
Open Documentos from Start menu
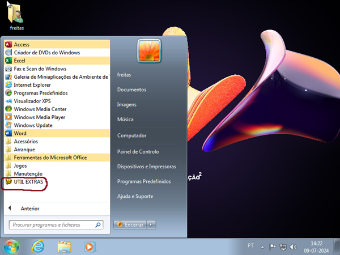tap(131, 90)
